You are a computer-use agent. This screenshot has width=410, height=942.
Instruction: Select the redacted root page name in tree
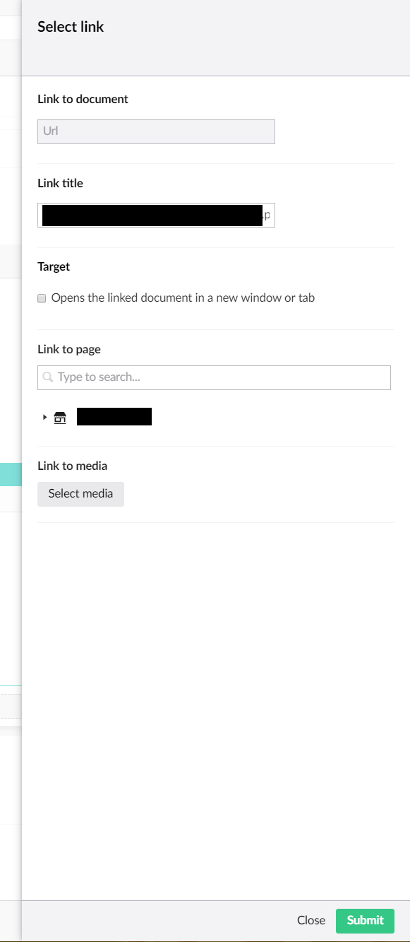(114, 417)
